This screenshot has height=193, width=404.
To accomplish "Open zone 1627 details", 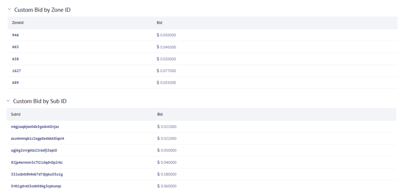I will coord(17,71).
